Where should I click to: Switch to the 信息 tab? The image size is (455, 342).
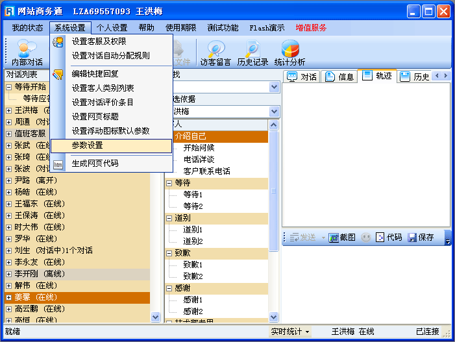339,77
